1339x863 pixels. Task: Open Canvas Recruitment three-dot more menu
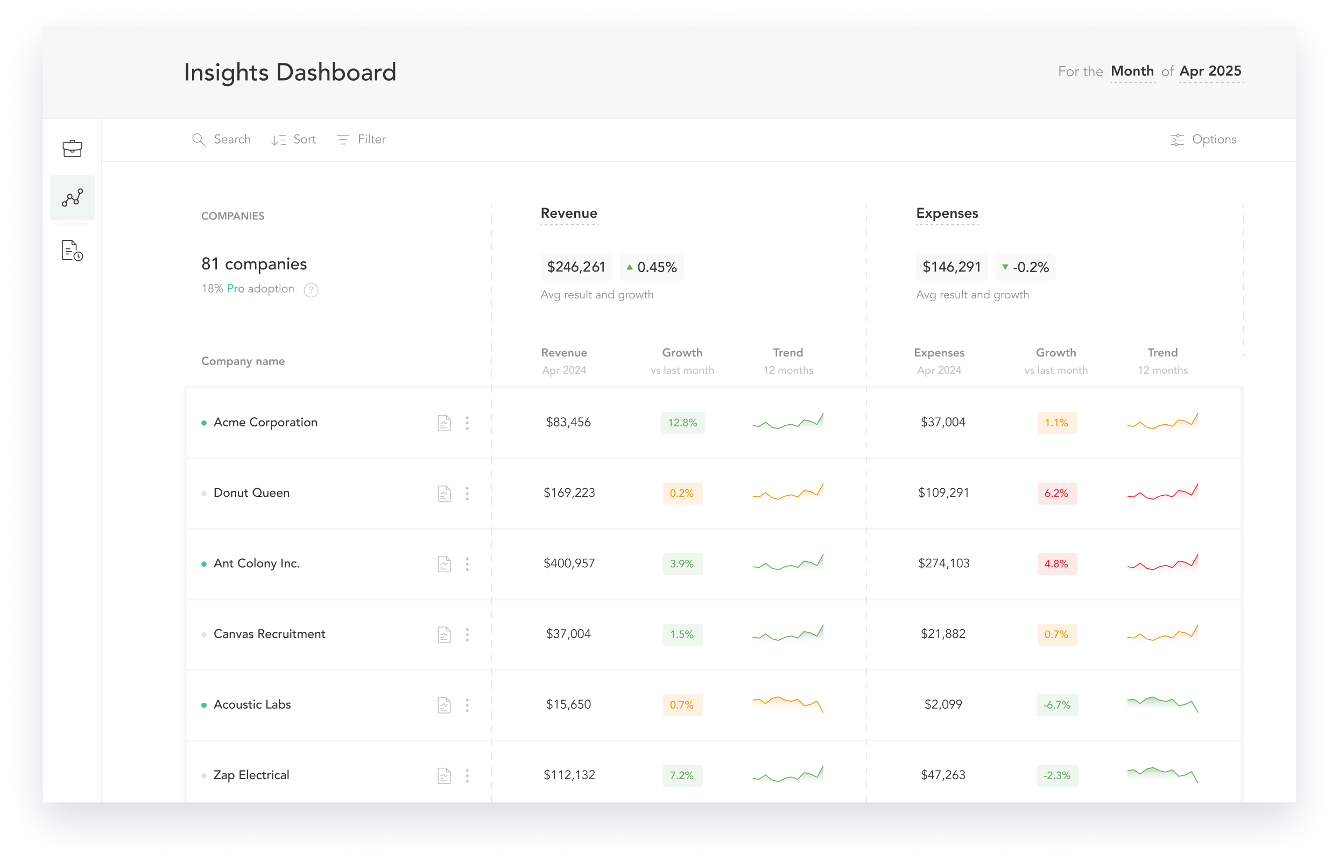467,634
